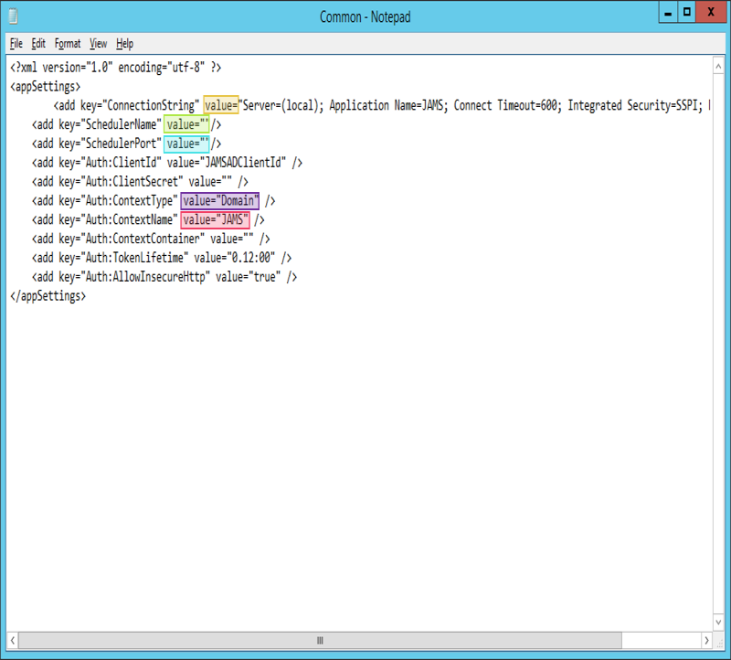Minimize the Notepad window
Screen dimensions: 731x660
[663, 13]
